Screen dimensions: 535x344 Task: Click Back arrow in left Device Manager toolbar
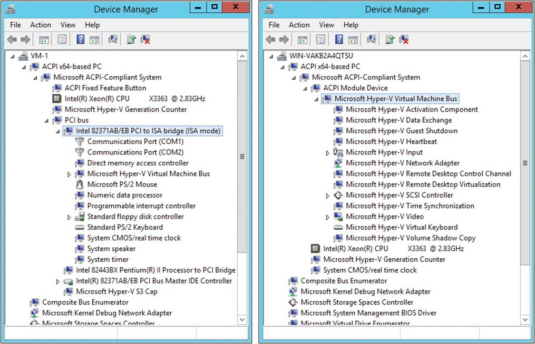point(12,39)
